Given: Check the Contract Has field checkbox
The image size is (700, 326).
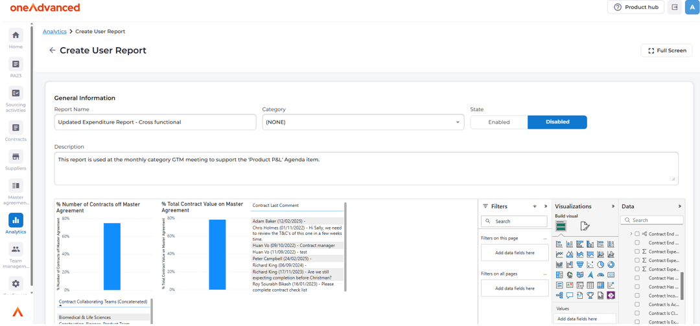Looking at the screenshot, I should 637,278.
